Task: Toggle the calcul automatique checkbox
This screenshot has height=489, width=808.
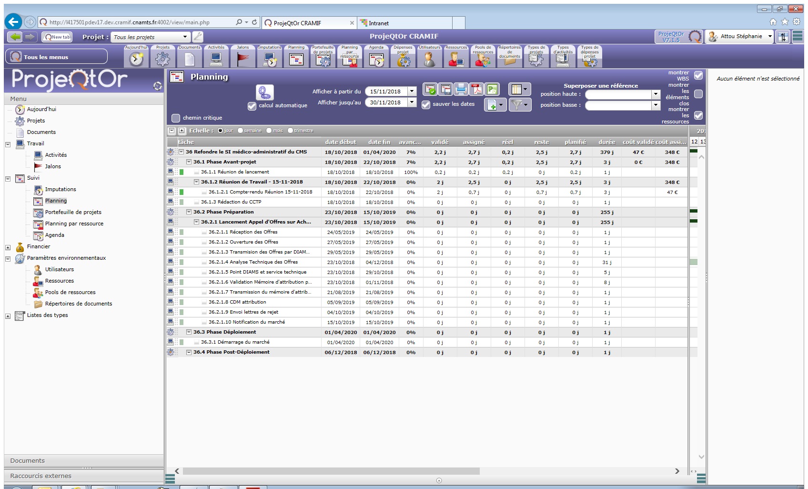Action: point(252,106)
